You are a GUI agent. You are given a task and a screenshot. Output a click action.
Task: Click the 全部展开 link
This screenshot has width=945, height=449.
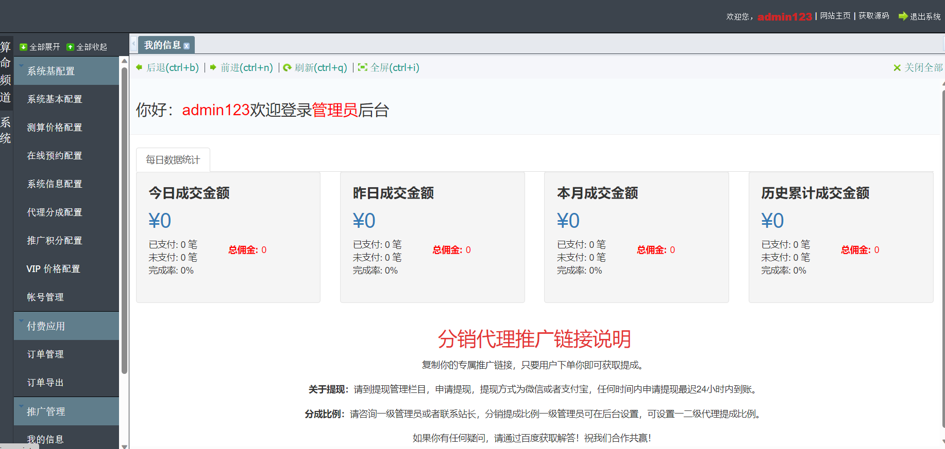(44, 47)
